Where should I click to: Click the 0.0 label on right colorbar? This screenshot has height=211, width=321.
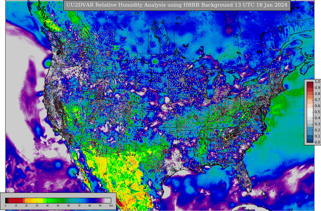(317, 142)
